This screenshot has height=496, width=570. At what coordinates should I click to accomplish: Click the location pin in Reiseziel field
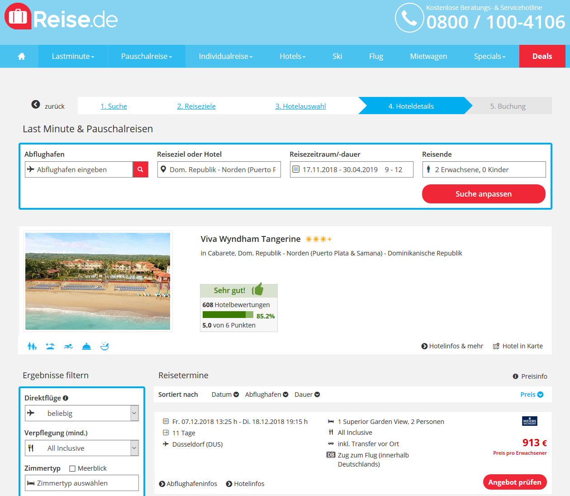[163, 169]
